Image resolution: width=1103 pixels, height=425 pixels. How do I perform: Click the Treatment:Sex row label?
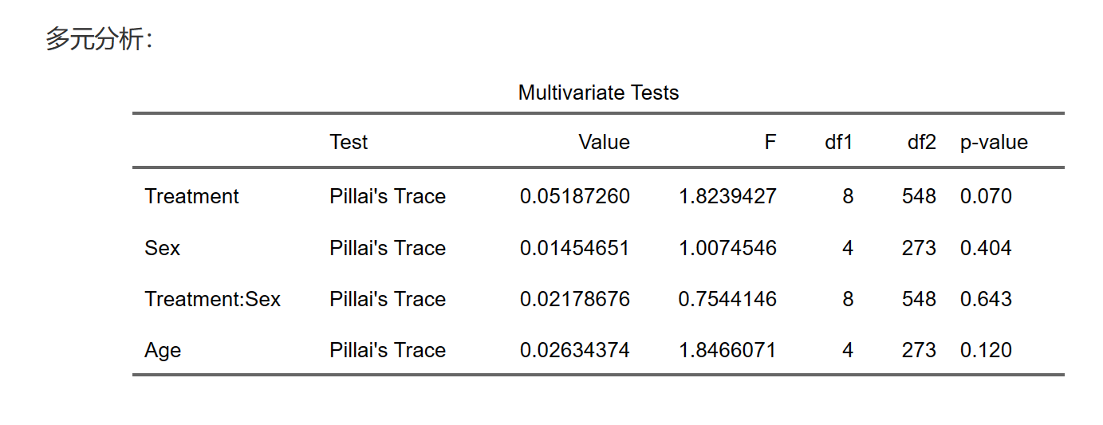pos(212,300)
